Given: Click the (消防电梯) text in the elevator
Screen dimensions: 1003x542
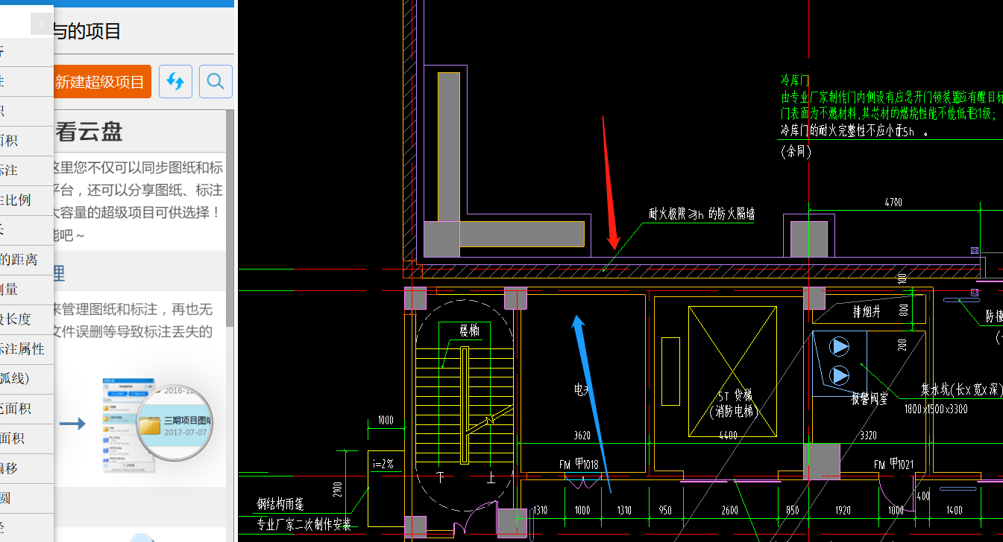Looking at the screenshot, I should click(733, 412).
